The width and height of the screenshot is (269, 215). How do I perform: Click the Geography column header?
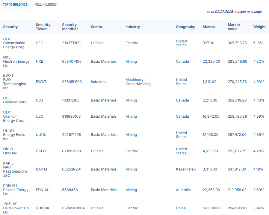[185, 27]
